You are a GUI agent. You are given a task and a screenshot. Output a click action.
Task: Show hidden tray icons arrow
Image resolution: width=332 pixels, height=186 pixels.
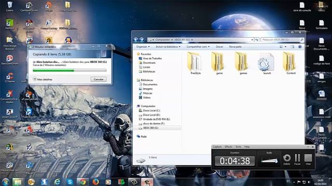point(294,182)
